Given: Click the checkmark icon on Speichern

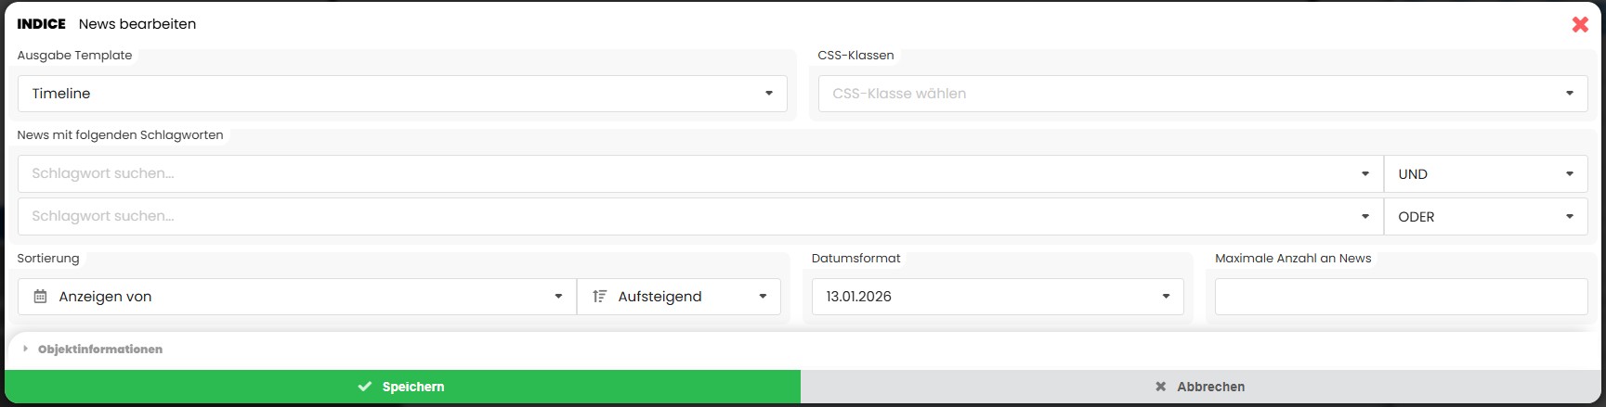Looking at the screenshot, I should point(365,387).
